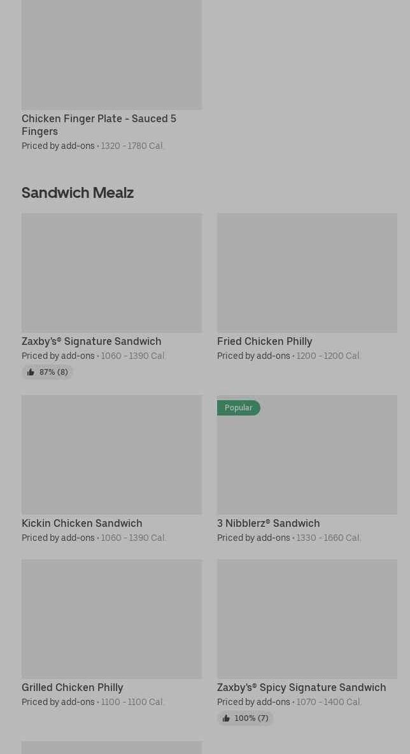Open the 3 Nibblerz Sandwich title link

pos(269,524)
